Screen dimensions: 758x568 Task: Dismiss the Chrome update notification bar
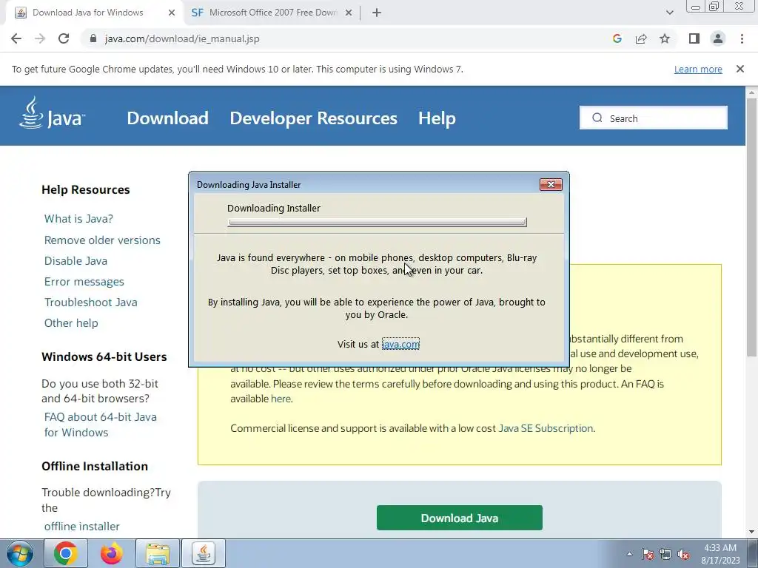740,69
